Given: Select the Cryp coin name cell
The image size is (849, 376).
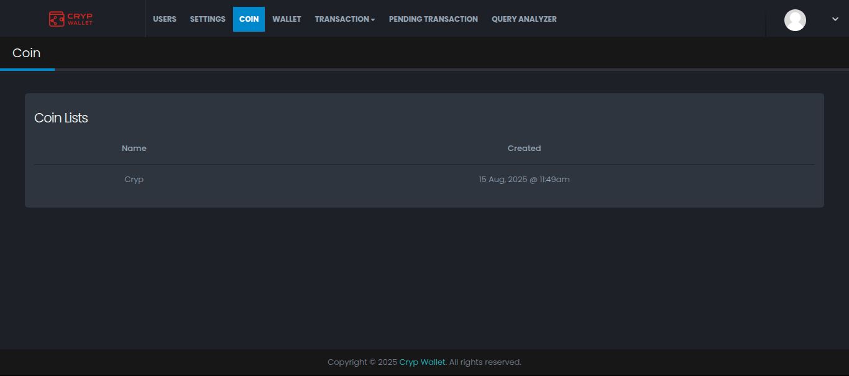Looking at the screenshot, I should [134, 180].
